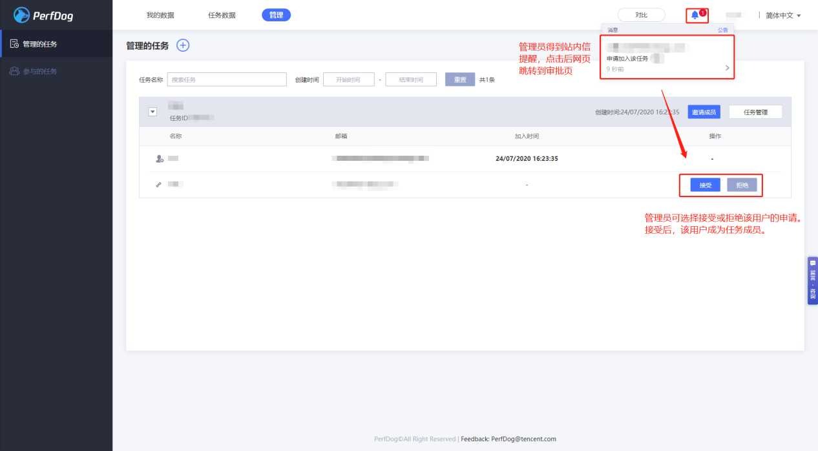Viewport: 818px width, 451px height.
Task: Open the feedback side widget
Action: [812, 280]
